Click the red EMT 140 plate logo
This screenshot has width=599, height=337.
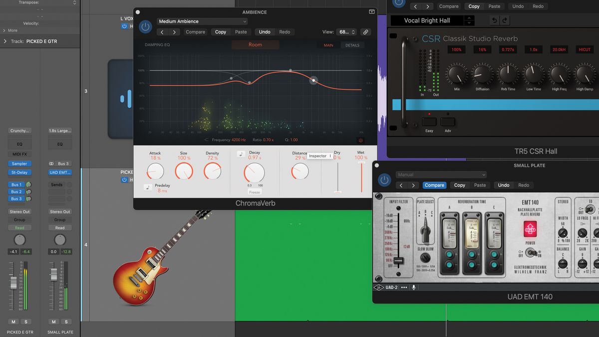[x=530, y=230]
